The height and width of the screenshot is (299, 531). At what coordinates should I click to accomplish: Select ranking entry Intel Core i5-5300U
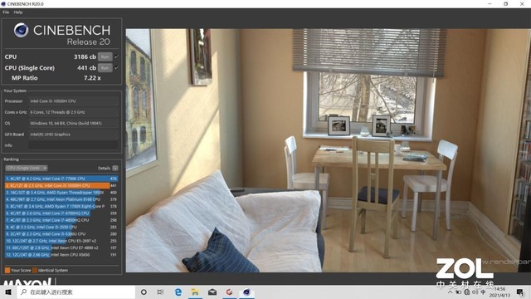click(61, 234)
